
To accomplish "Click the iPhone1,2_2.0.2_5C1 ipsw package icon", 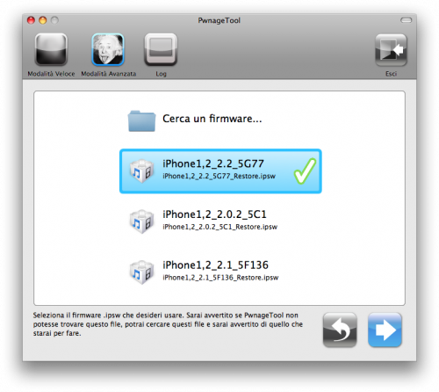I will coord(141,221).
